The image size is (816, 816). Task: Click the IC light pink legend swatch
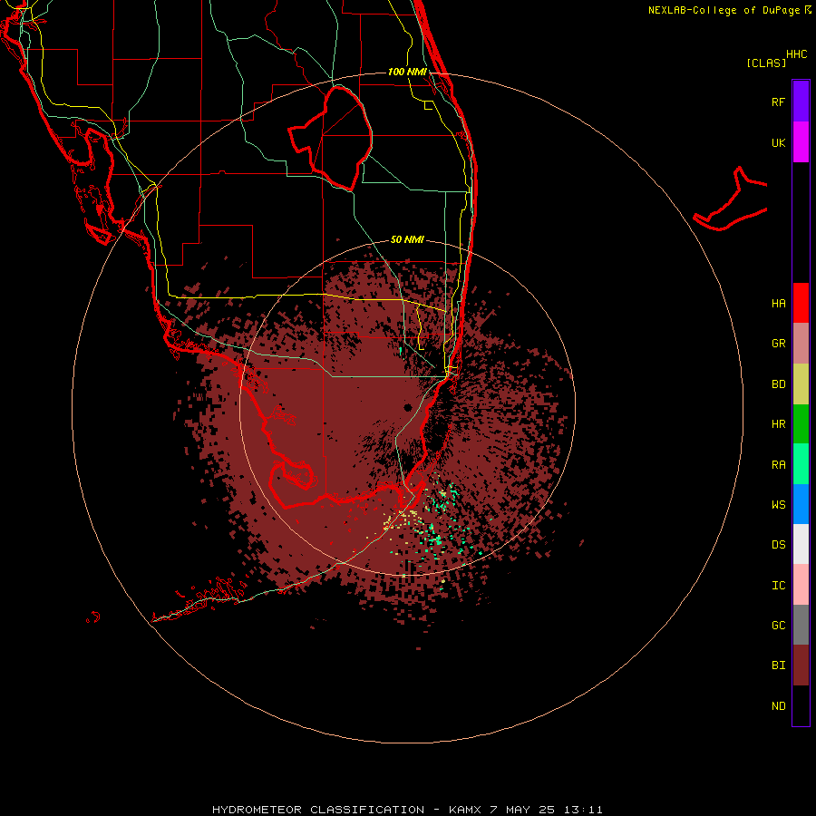click(801, 585)
